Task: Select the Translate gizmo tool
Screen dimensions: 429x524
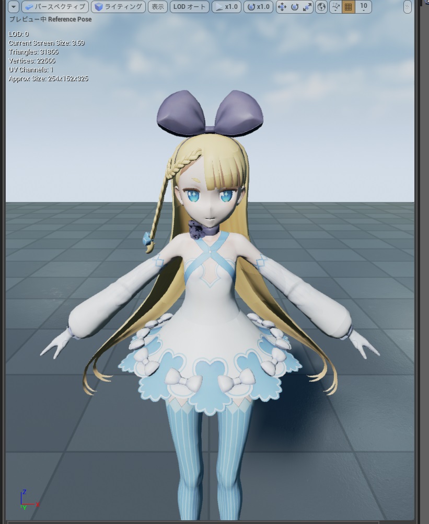Action: (x=282, y=7)
